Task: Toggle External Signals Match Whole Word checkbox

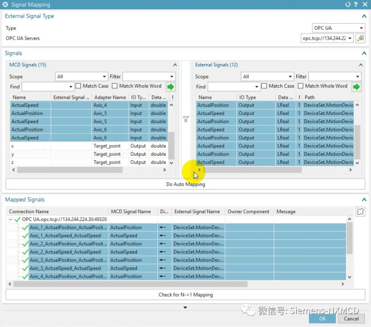Action: tap(301, 86)
